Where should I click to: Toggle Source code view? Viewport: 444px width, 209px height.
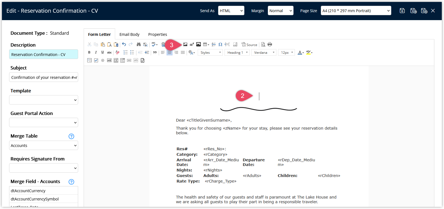249,44
